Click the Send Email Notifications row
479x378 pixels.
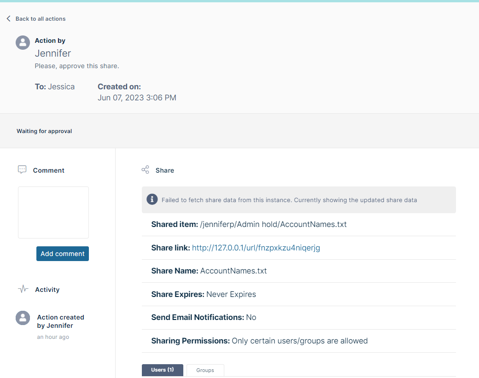[x=204, y=318]
